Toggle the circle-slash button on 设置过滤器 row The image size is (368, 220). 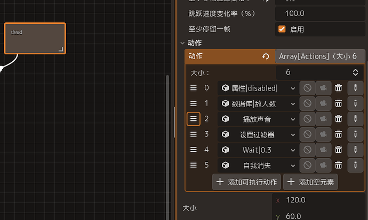click(307, 134)
